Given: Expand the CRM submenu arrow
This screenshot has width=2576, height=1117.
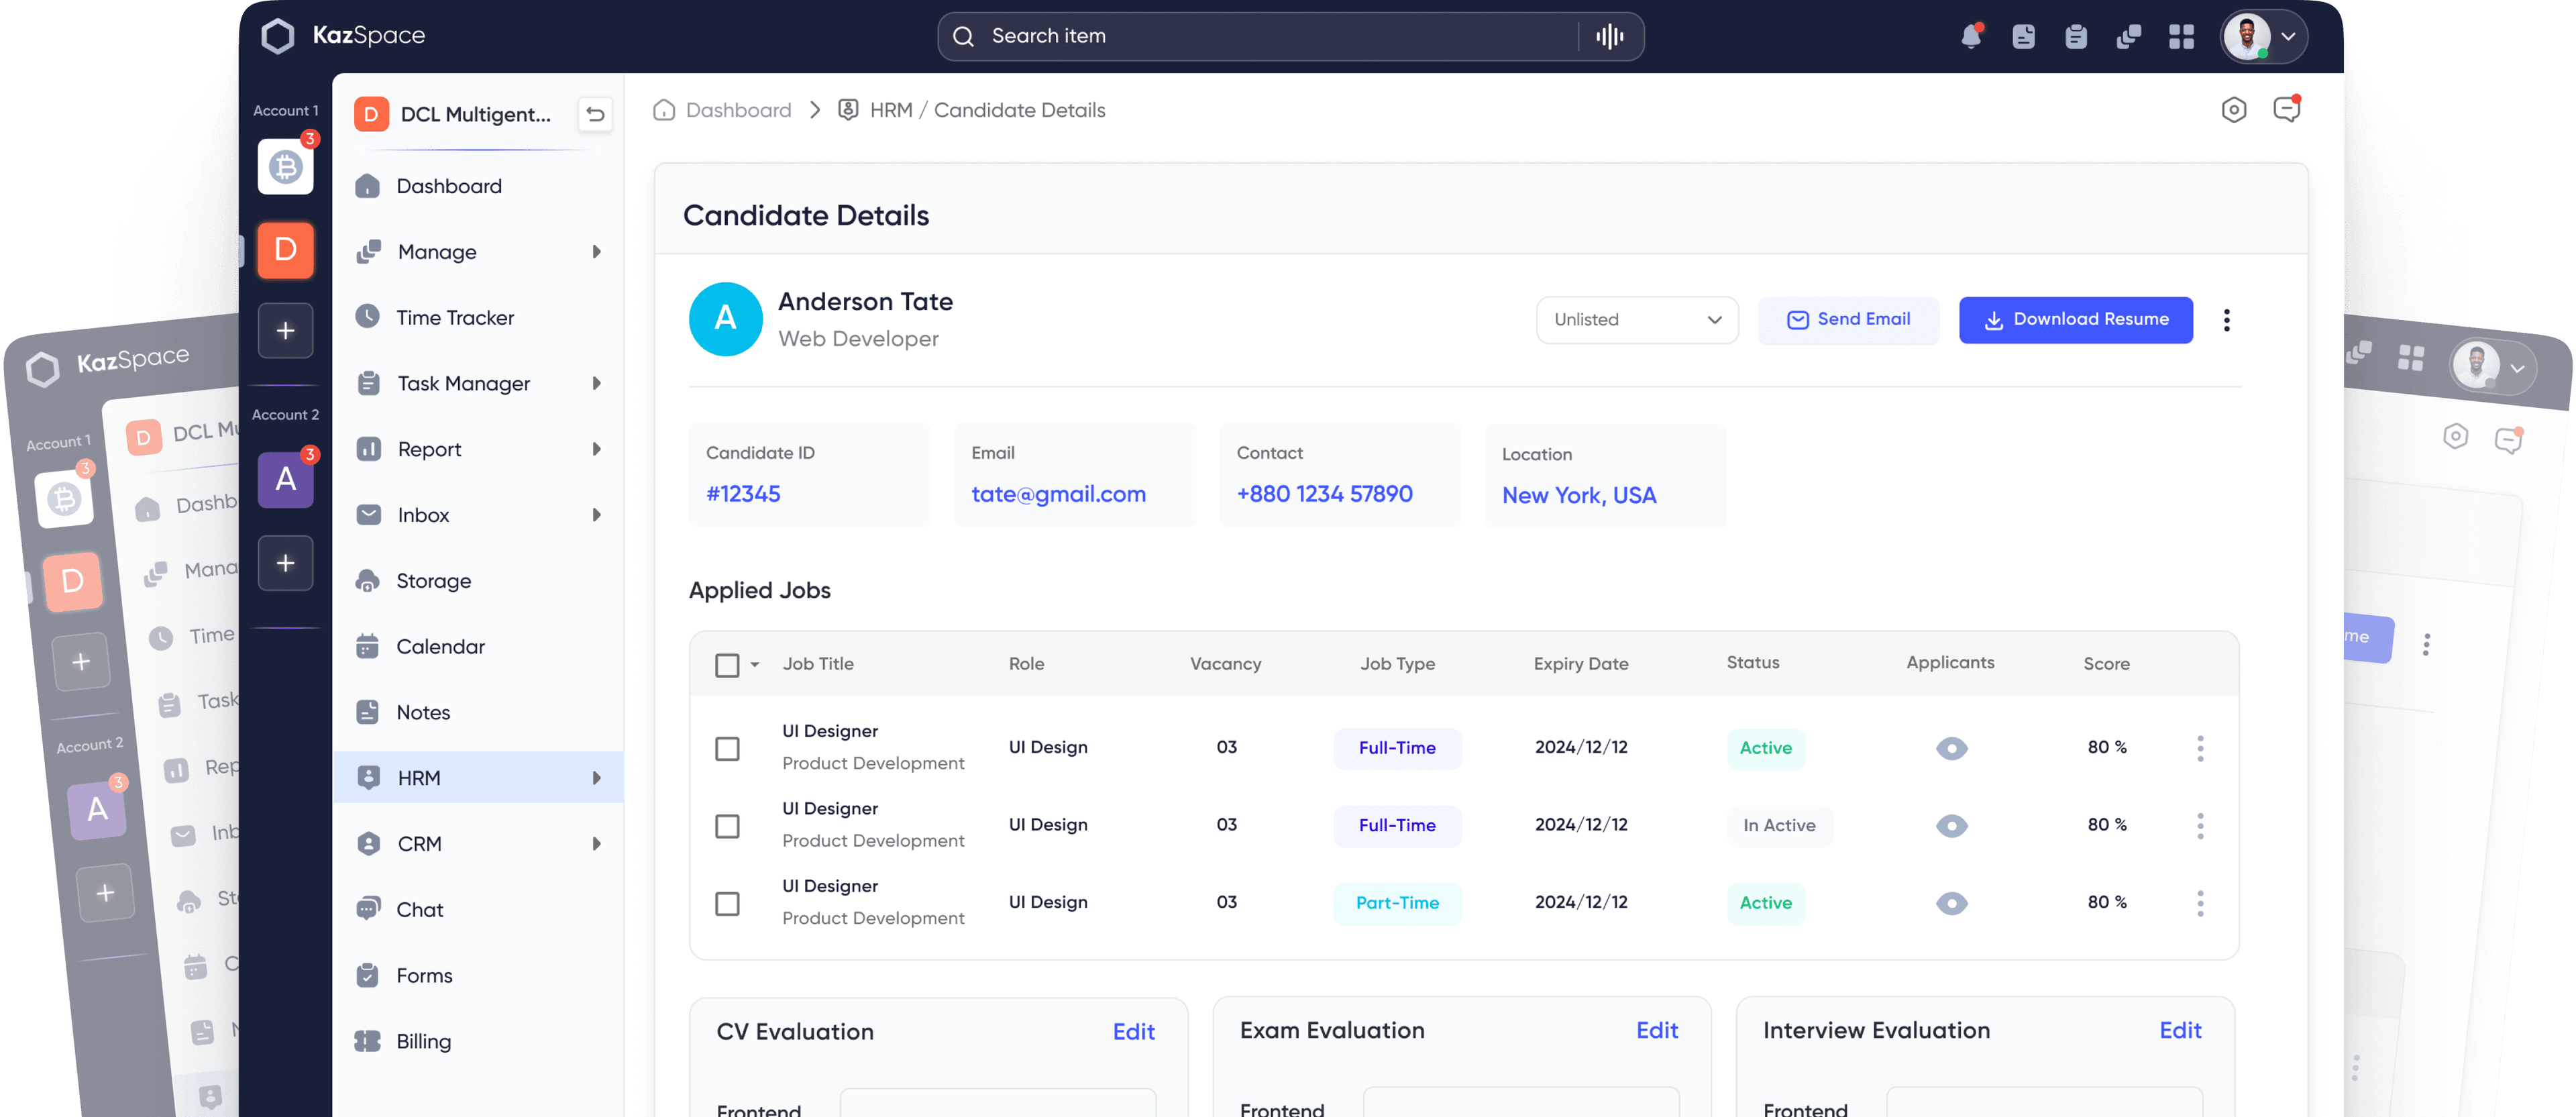Looking at the screenshot, I should pyautogui.click(x=596, y=844).
